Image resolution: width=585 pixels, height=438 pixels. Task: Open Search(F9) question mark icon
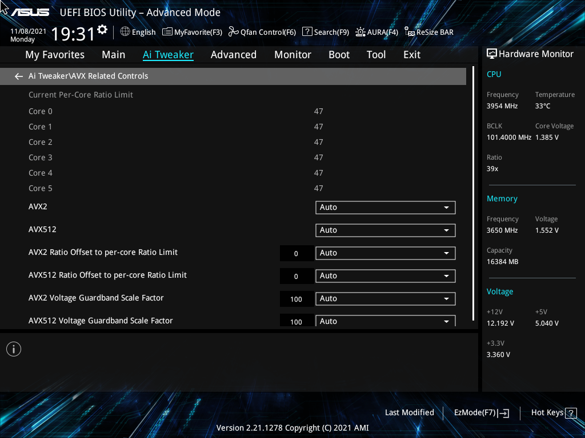pyautogui.click(x=307, y=32)
